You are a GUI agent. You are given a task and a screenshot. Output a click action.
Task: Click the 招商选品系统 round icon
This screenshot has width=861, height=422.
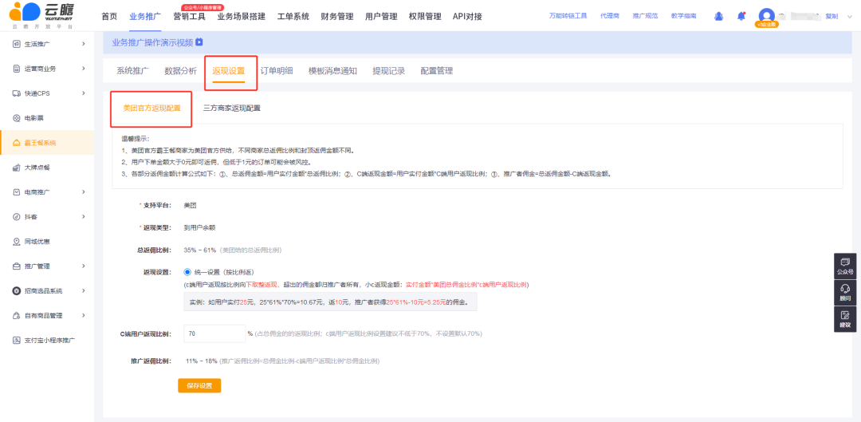point(16,290)
